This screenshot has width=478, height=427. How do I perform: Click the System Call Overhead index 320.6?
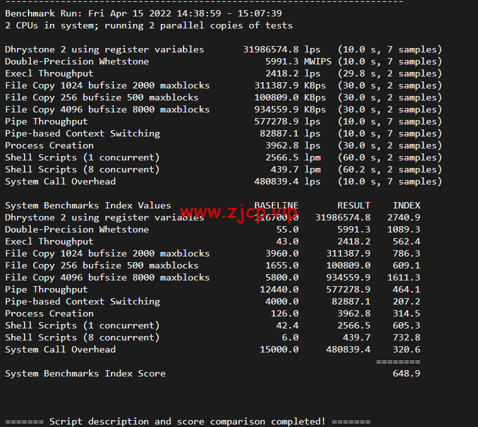click(x=406, y=349)
